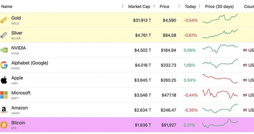Click Alphabet's 30-day price chart
Viewport: 254px width, 134px height.
pyautogui.click(x=220, y=63)
